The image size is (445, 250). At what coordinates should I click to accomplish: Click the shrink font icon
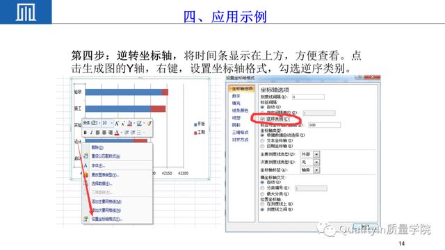pyautogui.click(x=123, y=124)
